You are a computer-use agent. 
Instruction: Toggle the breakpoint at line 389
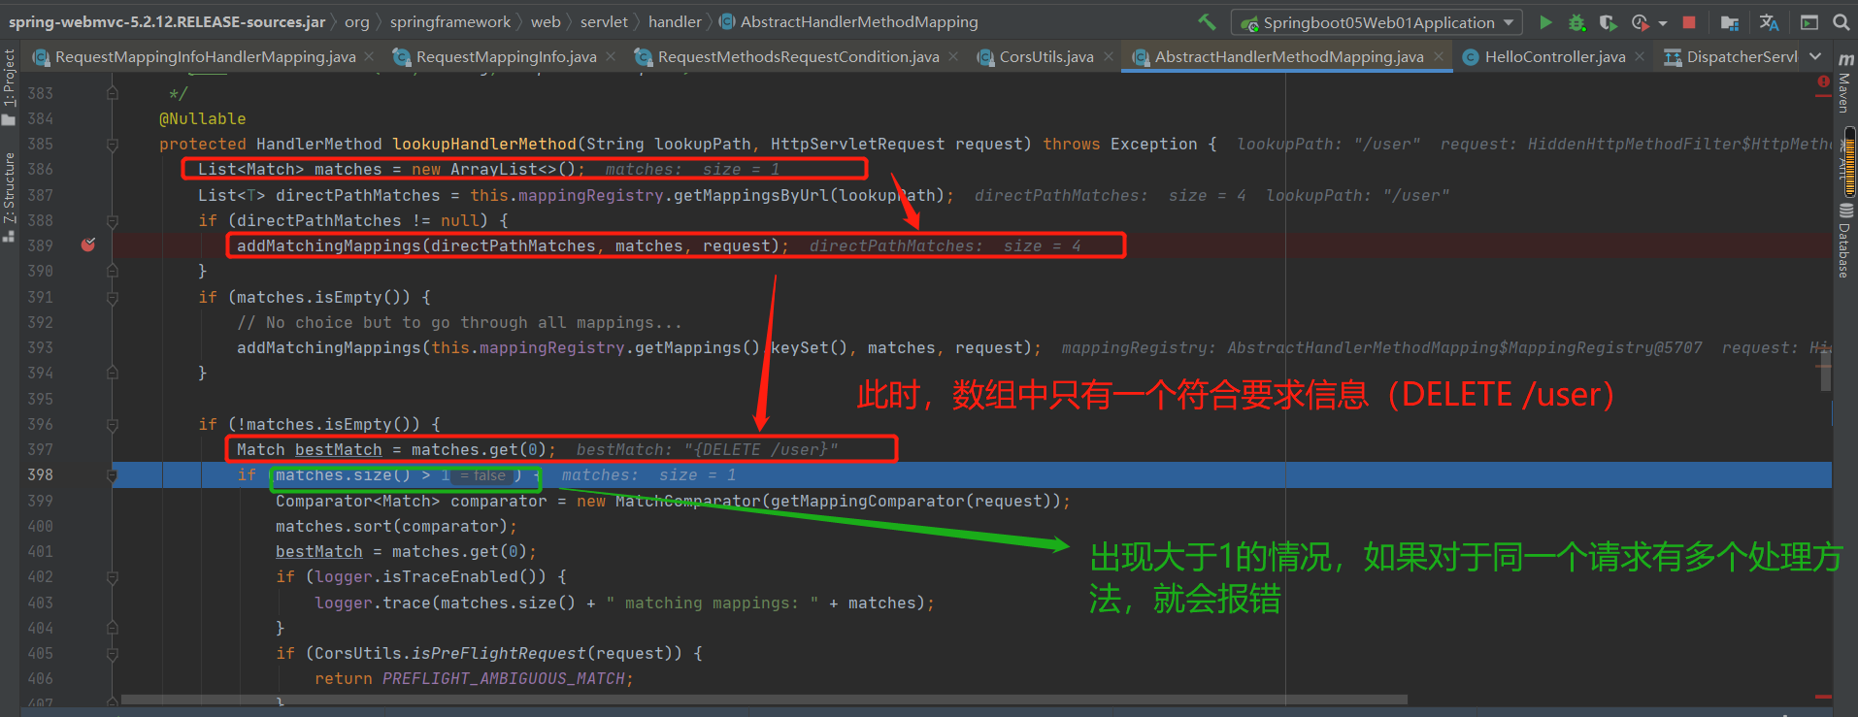click(x=88, y=245)
